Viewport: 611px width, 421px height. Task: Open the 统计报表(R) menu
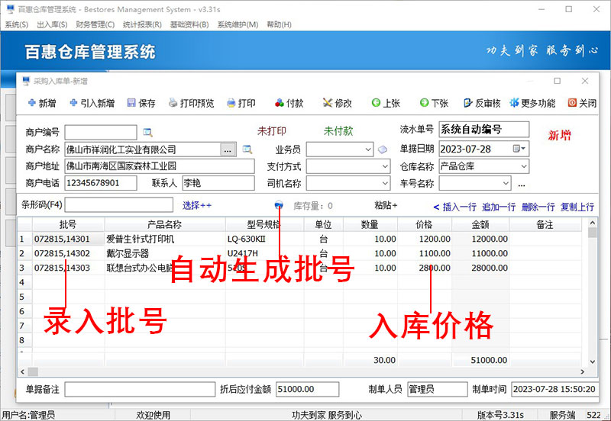point(142,24)
